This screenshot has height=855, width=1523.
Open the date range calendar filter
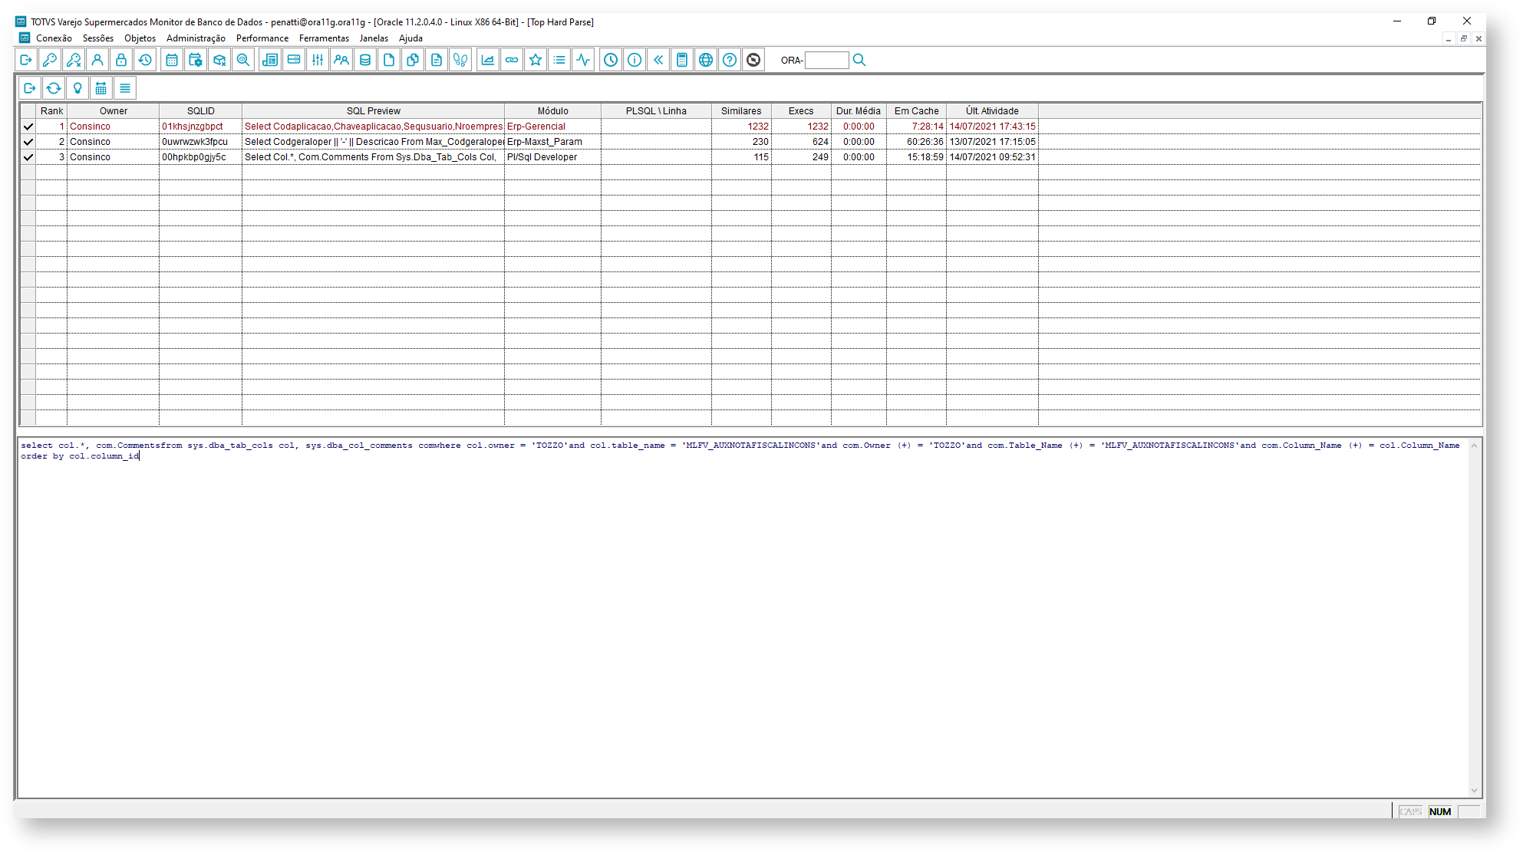pyautogui.click(x=101, y=87)
